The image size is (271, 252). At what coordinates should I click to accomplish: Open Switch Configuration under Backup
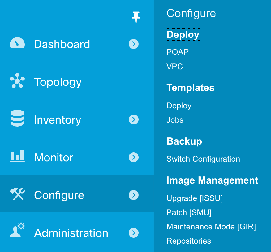click(203, 159)
